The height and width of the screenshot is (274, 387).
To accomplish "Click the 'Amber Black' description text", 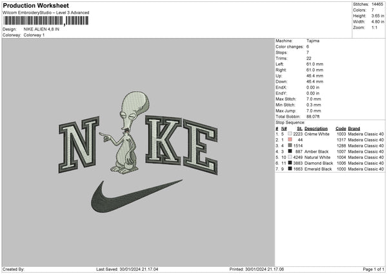I will coord(317,152).
